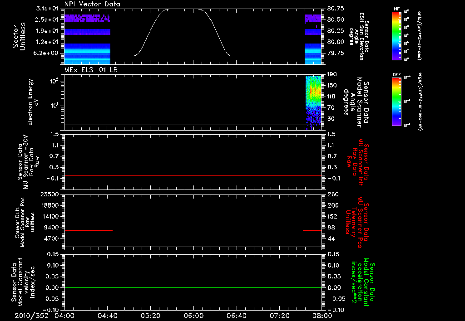Click the 110 scanner angle tick value
Viewport: 465px width, 321px height.
tap(332, 97)
